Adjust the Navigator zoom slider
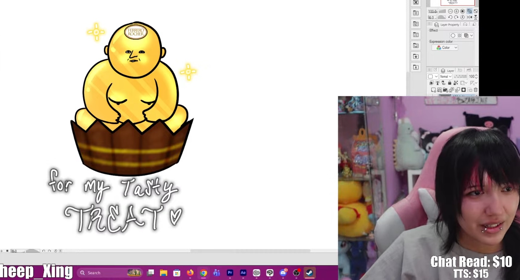The image size is (520, 280). click(442, 12)
